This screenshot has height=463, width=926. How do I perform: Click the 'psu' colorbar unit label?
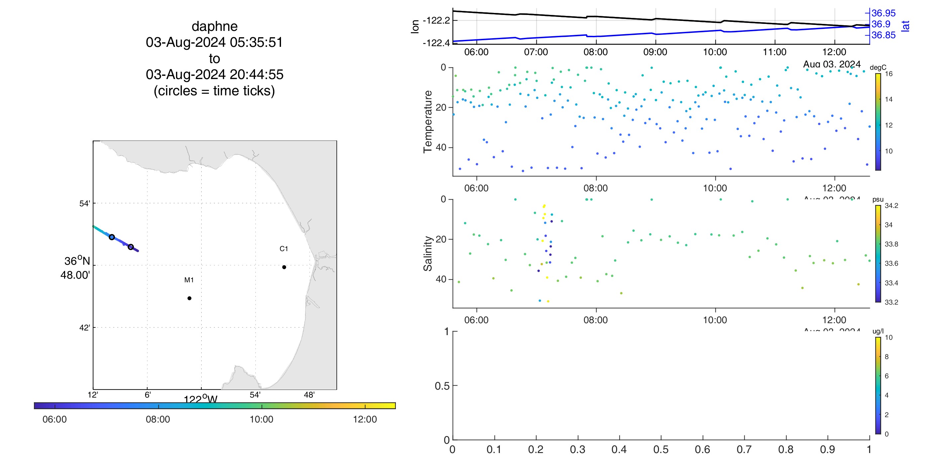click(x=878, y=200)
